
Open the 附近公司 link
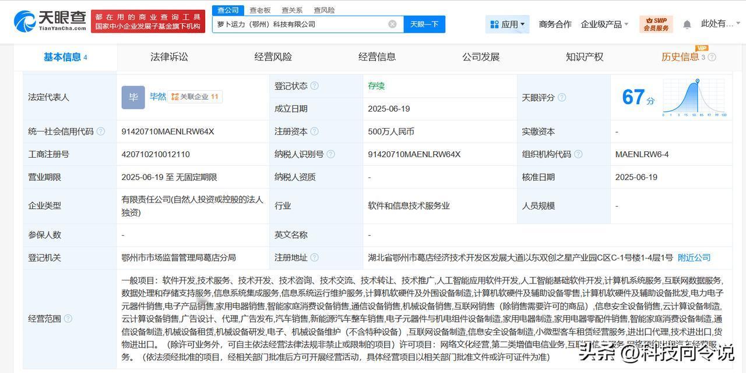(694, 257)
